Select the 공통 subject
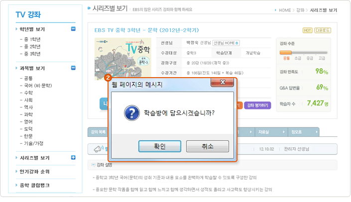 (28, 78)
